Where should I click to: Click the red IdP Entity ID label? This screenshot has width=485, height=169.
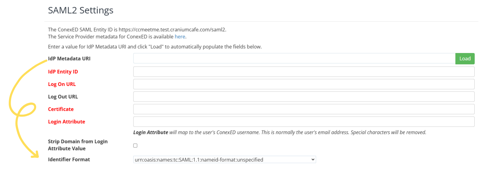pos(63,72)
